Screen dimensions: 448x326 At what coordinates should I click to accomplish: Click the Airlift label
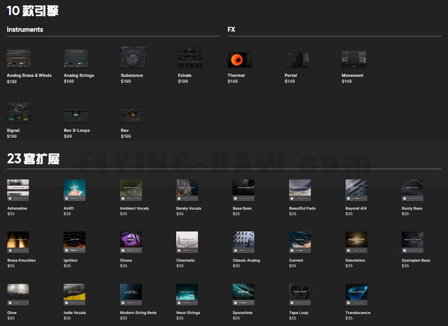69,208
